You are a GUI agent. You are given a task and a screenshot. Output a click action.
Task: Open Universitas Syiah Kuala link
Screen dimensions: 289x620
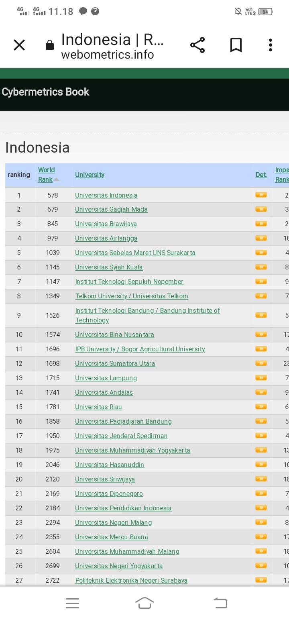tap(109, 267)
